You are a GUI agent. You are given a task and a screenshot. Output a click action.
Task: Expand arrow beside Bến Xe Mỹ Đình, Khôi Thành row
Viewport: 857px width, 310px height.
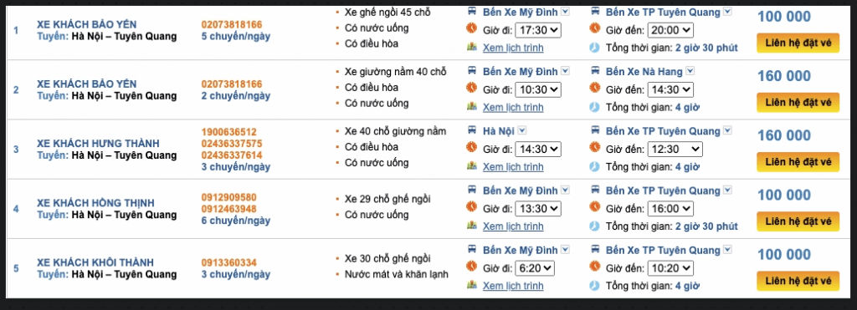[x=565, y=249]
